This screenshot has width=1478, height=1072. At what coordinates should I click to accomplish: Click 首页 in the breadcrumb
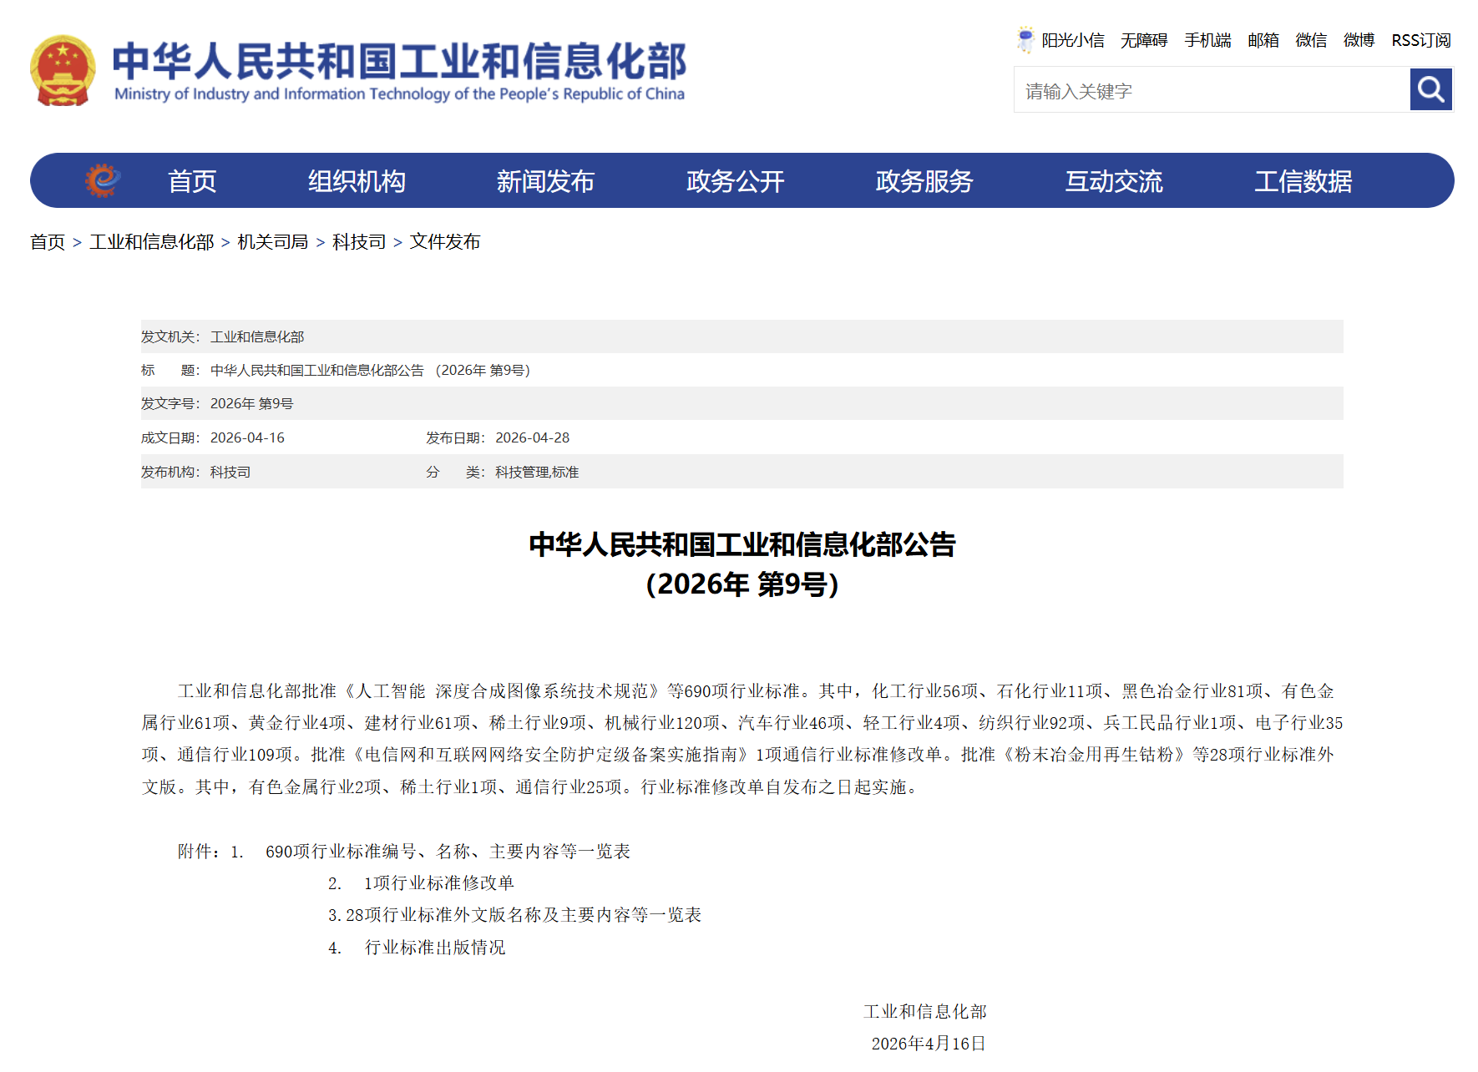point(48,242)
